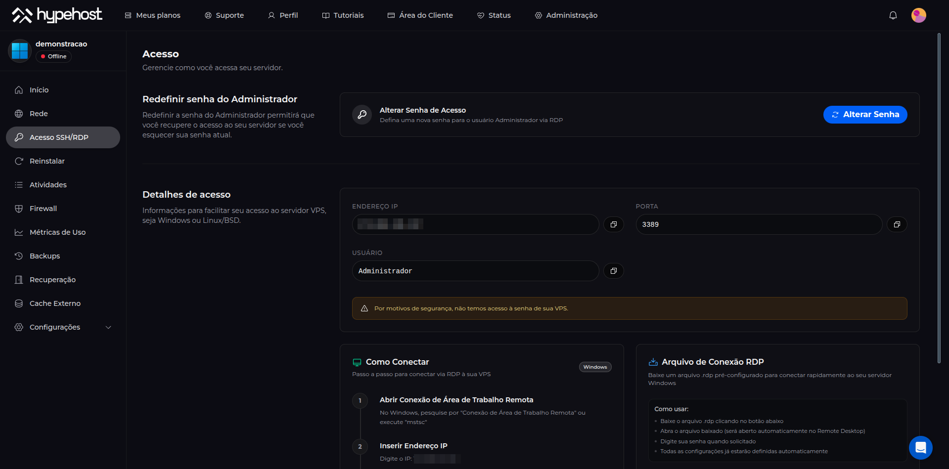Click the home icon beside Início
The width and height of the screenshot is (949, 469).
(x=19, y=90)
